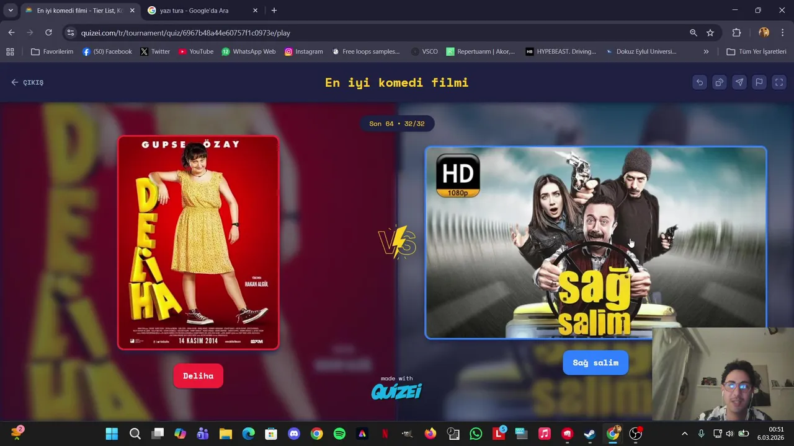Open Dokuz Eylul Universi... bookmark
The image size is (794, 446).
641,51
